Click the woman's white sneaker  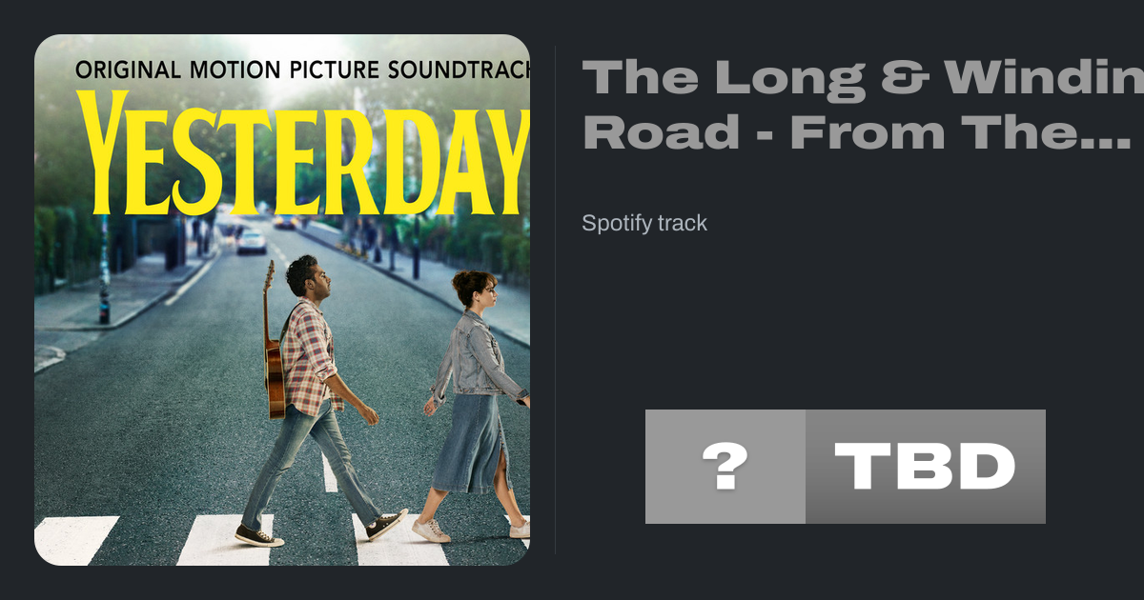point(431,530)
